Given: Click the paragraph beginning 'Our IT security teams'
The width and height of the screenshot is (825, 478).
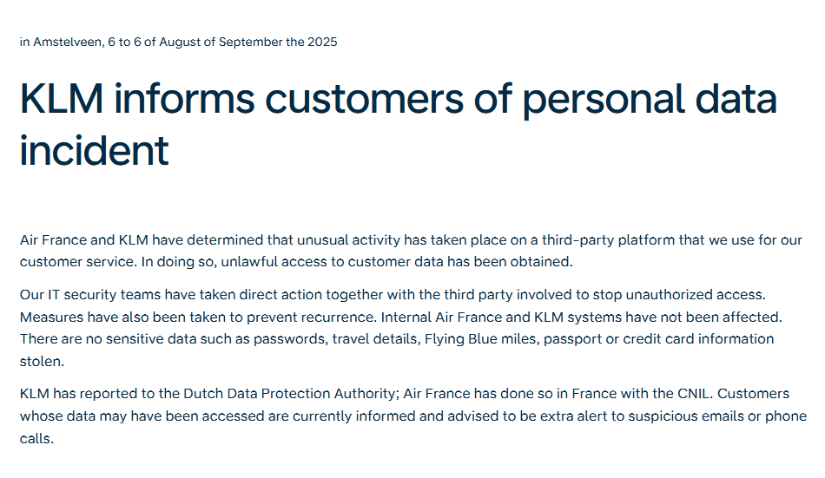Looking at the screenshot, I should [401, 328].
